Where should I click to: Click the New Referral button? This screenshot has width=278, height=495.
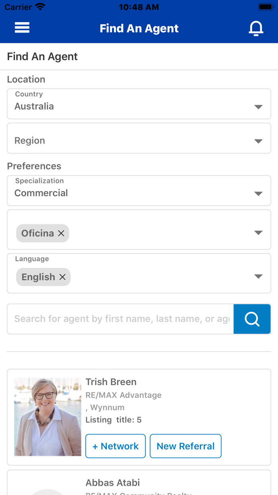[x=185, y=446]
